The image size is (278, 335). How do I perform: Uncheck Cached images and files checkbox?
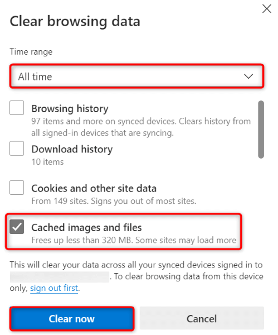(x=17, y=227)
